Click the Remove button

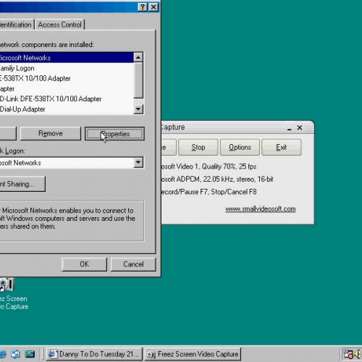pos(51,133)
